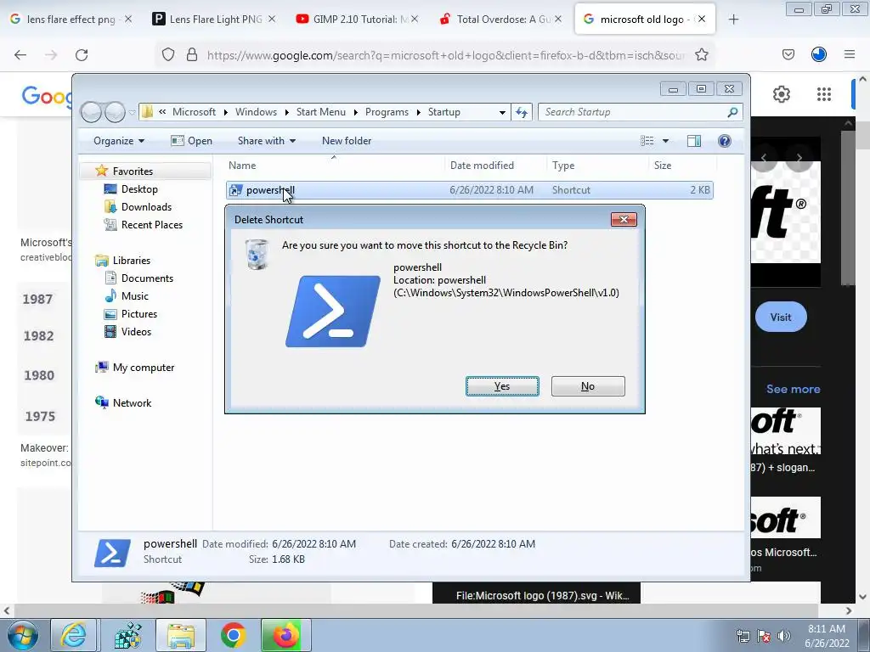Image resolution: width=870 pixels, height=652 pixels.
Task: Click the See more link
Action: click(793, 389)
